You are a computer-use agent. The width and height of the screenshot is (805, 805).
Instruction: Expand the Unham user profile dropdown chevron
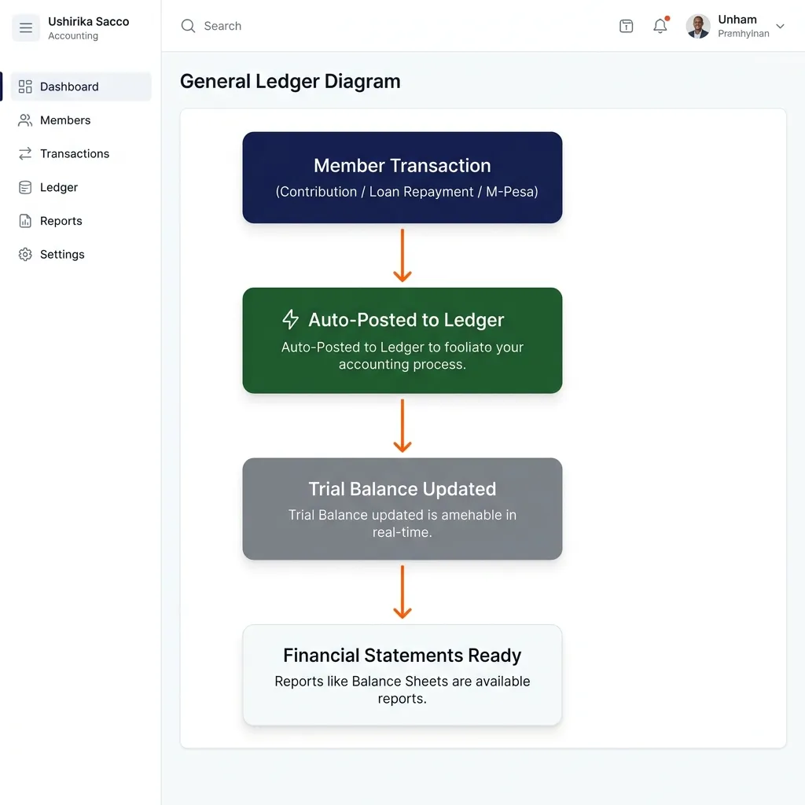780,26
